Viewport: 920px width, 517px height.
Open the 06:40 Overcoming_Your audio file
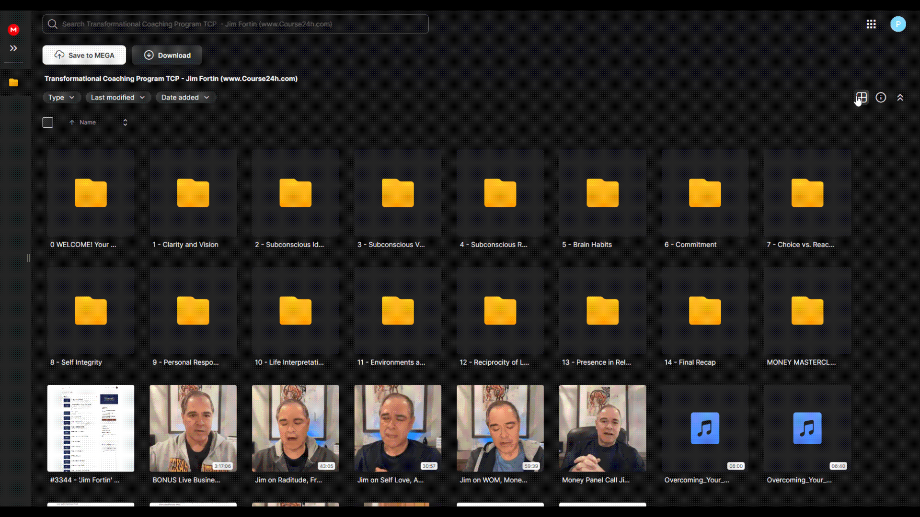807,428
